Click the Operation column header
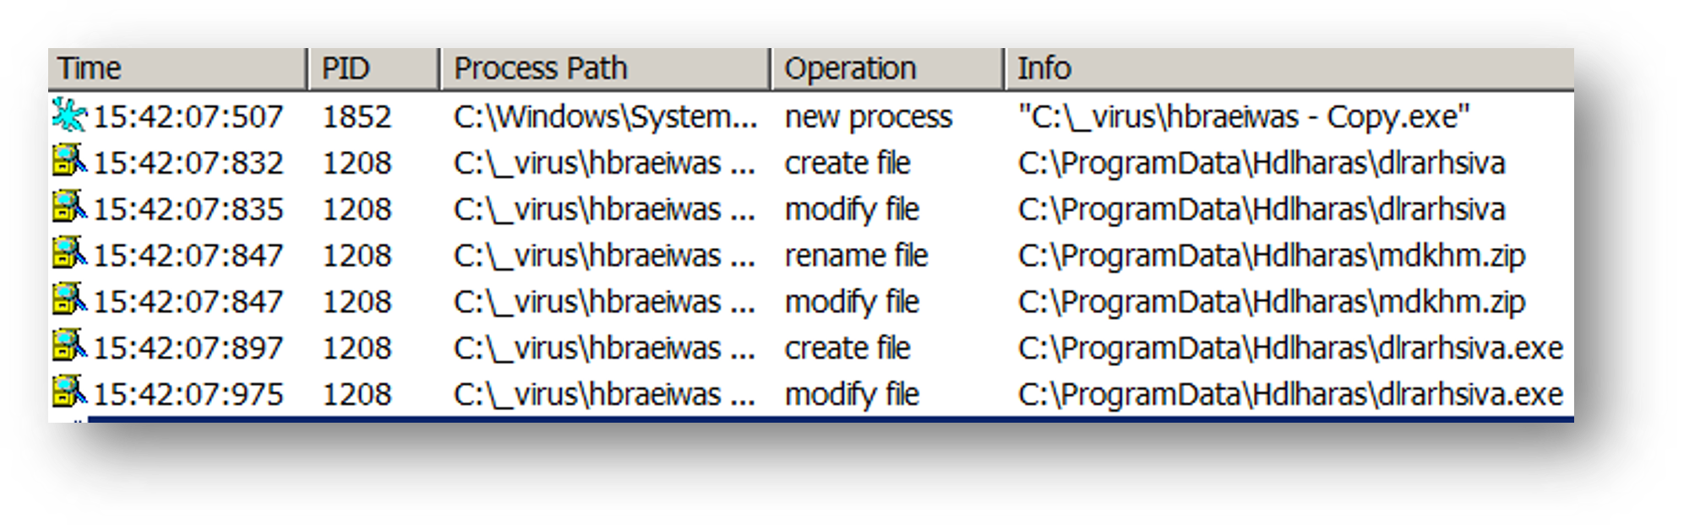Image resolution: width=1684 pixels, height=529 pixels. 886,68
